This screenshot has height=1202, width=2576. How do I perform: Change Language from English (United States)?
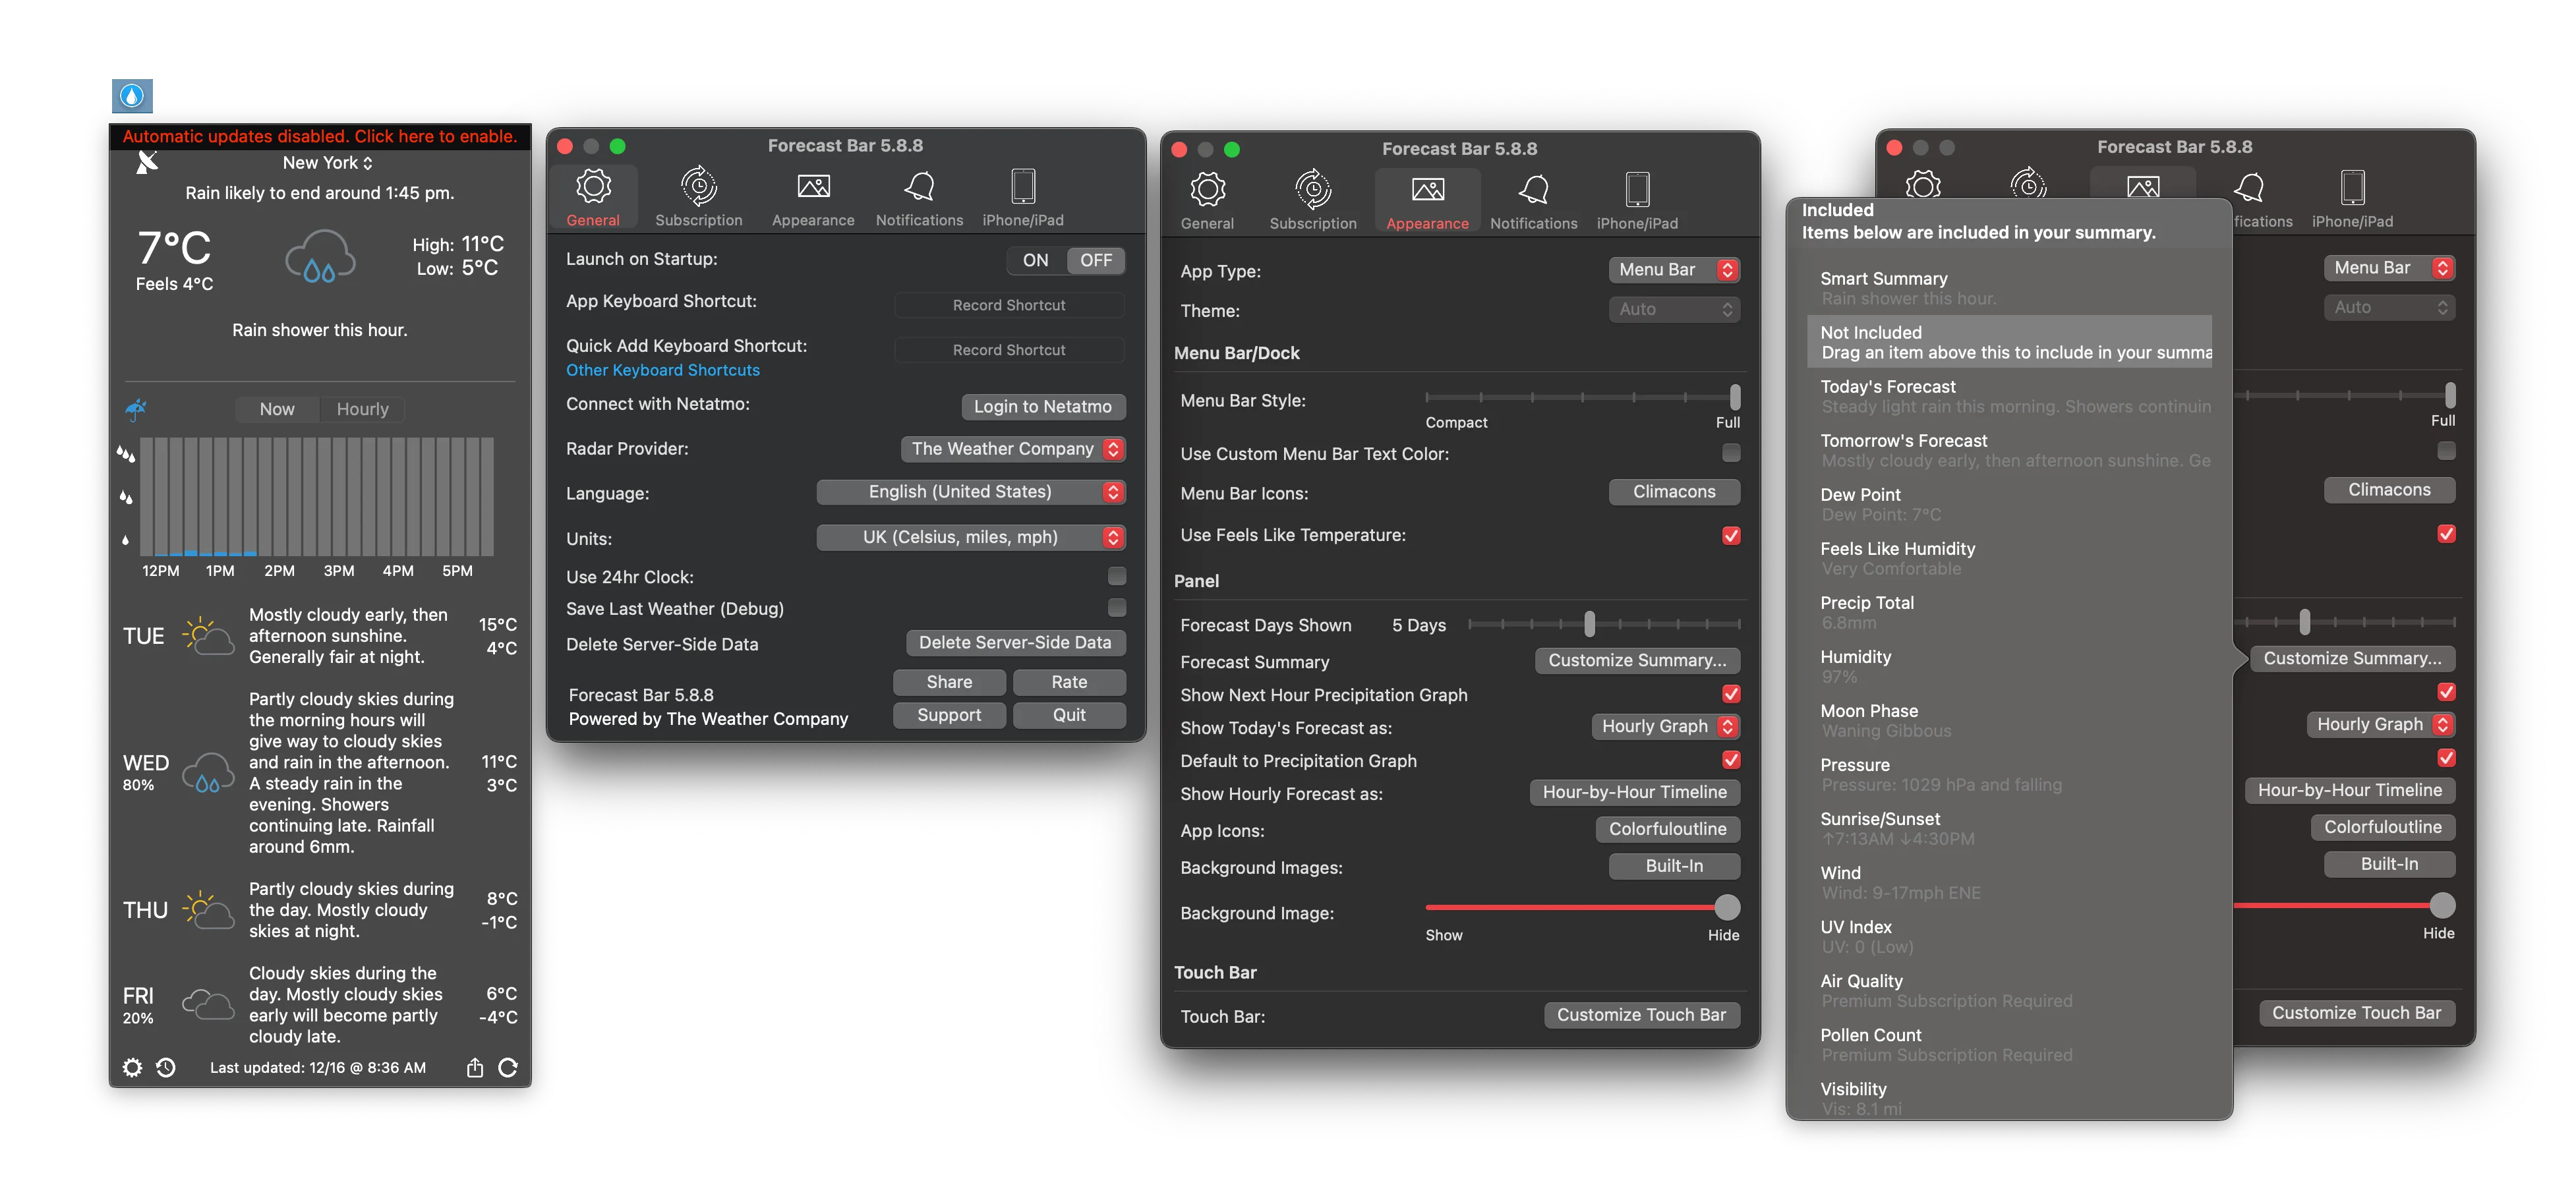[970, 491]
